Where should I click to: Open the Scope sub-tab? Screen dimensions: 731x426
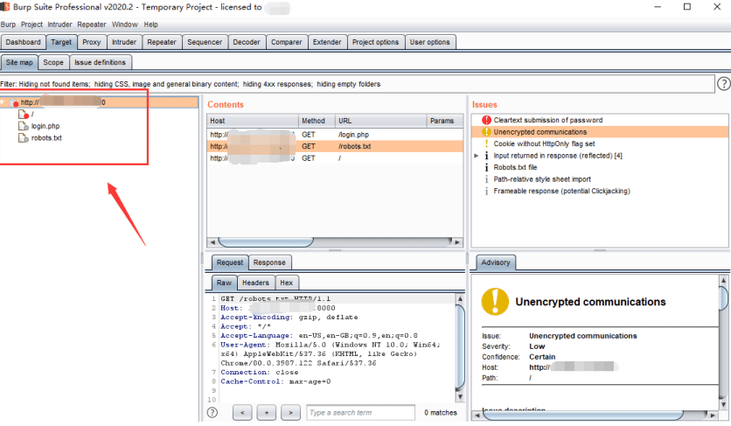(x=53, y=62)
